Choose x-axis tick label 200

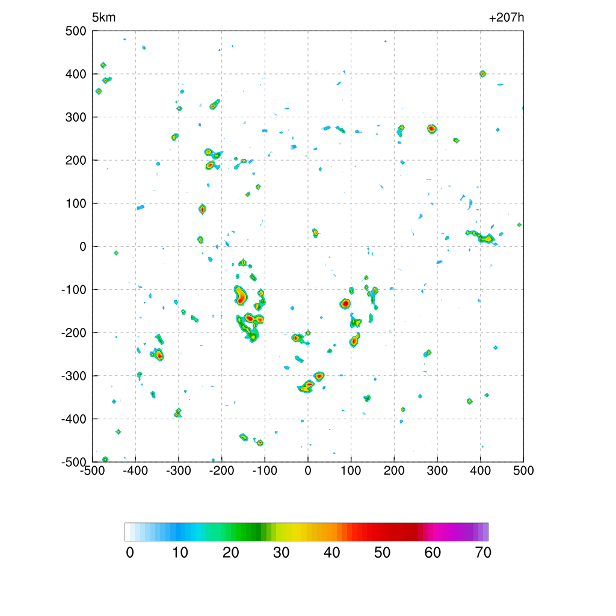(394, 470)
